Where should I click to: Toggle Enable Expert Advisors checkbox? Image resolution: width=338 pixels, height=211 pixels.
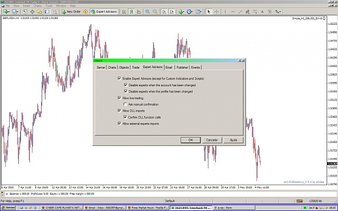pyautogui.click(x=119, y=78)
